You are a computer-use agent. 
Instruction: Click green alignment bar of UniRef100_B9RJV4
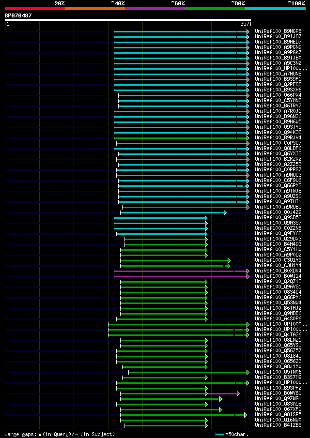(180, 138)
